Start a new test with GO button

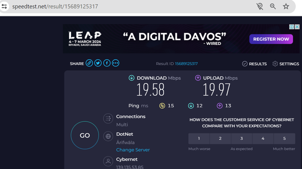point(85,135)
